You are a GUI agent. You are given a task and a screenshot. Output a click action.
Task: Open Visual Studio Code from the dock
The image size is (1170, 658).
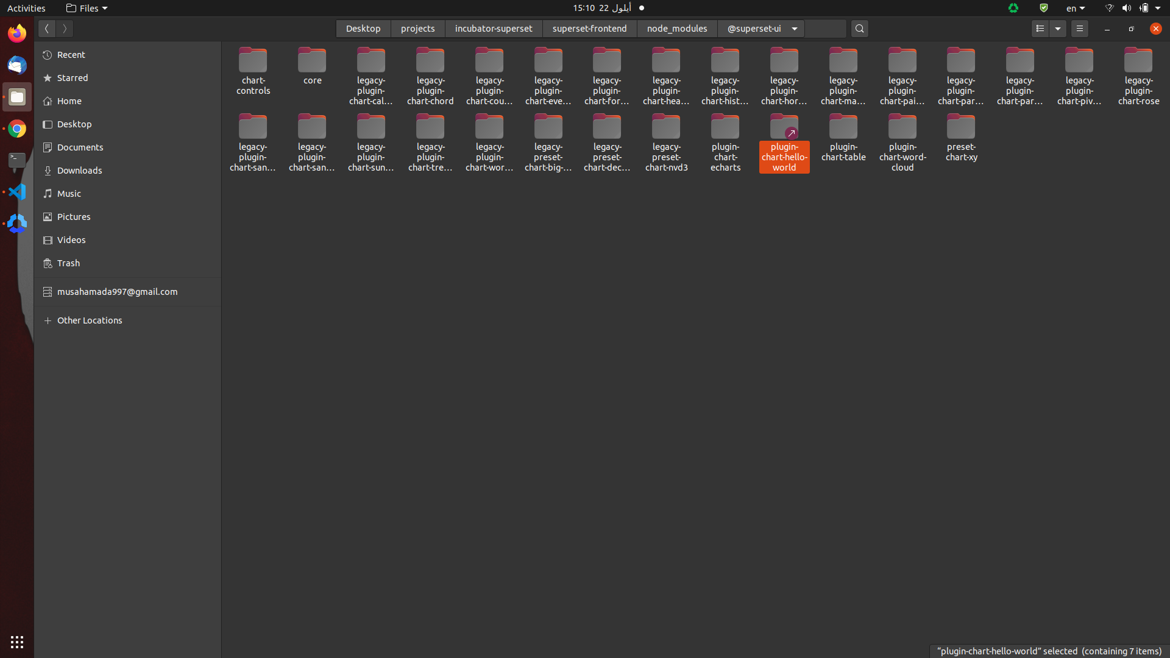16,192
